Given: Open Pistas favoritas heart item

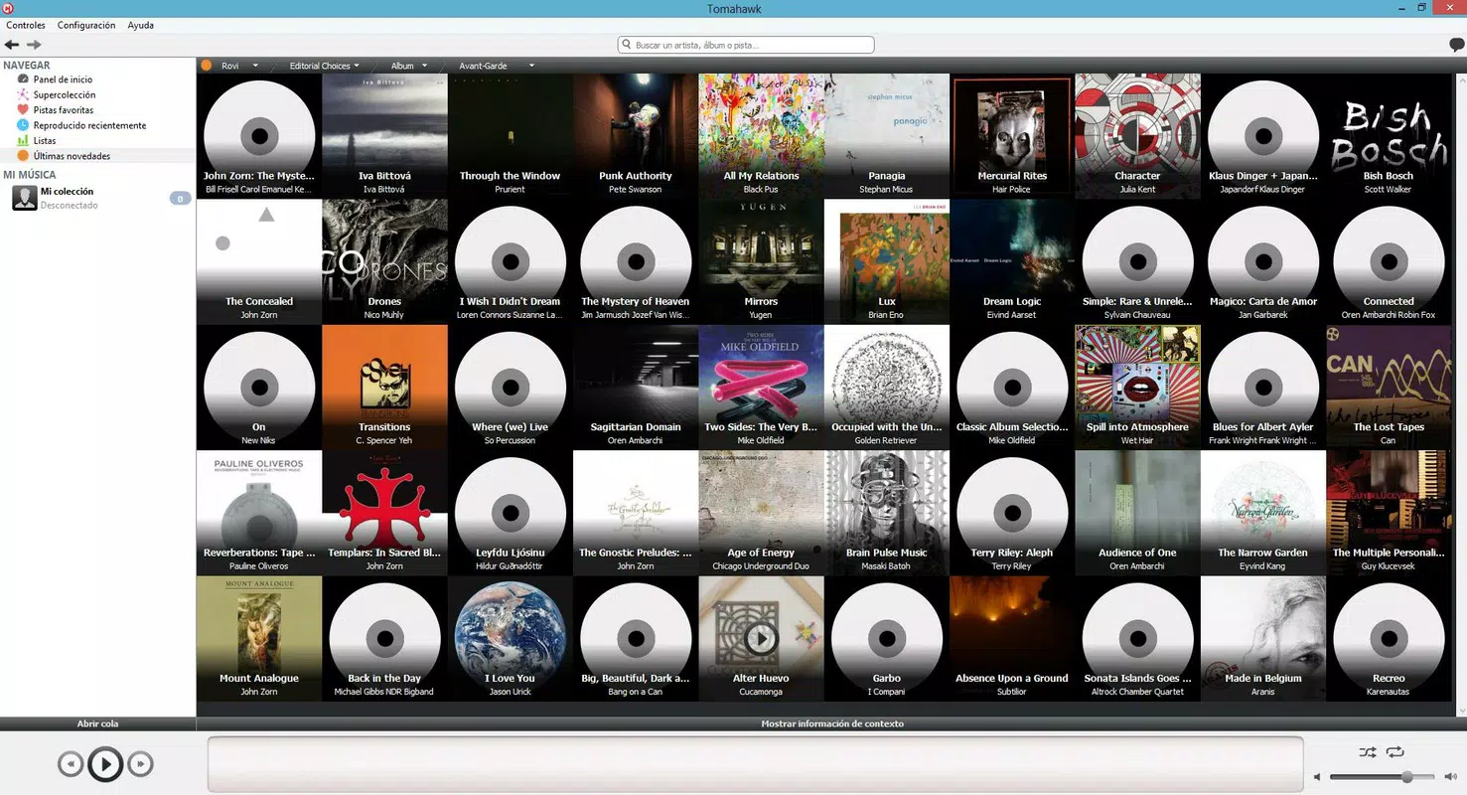Looking at the screenshot, I should click(64, 110).
